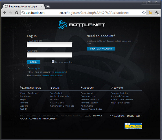Open the World of Warcraft footer link

(x=60, y=96)
